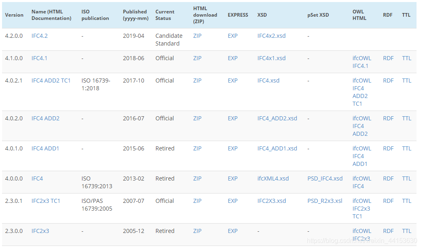Open the TTL link for version 4.0.1.0
The width and height of the screenshot is (421, 248).
pyautogui.click(x=406, y=148)
